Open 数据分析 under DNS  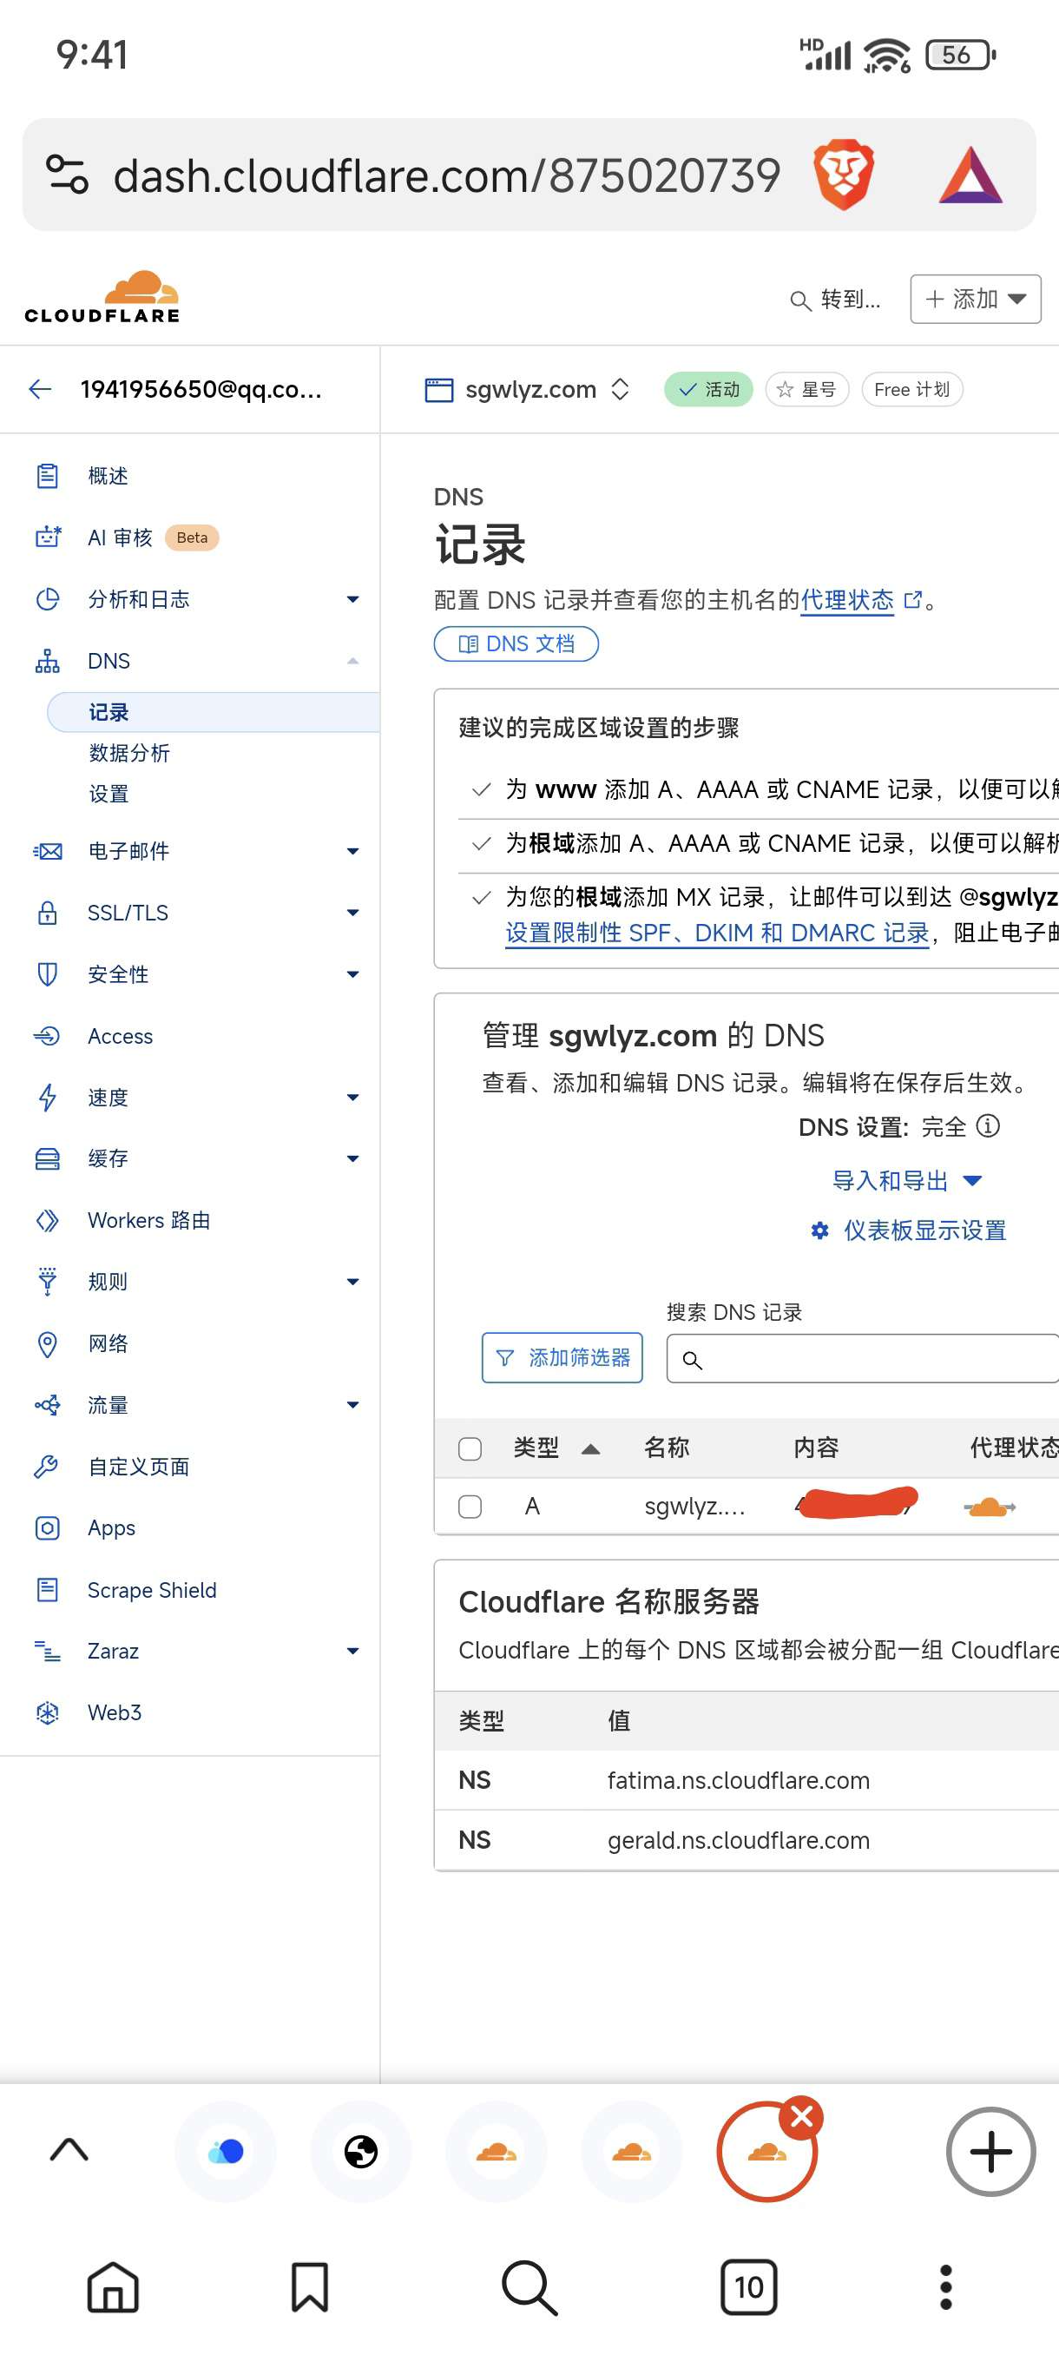[x=129, y=754]
